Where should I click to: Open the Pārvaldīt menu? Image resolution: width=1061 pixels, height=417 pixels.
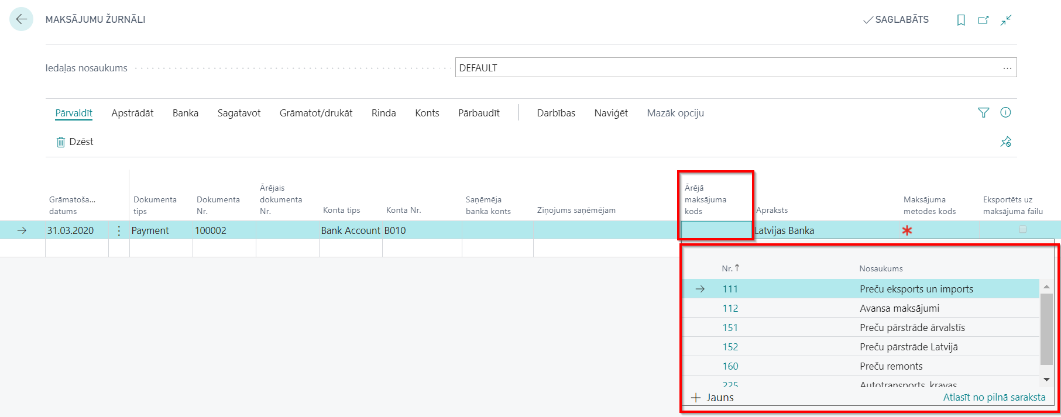click(x=74, y=113)
